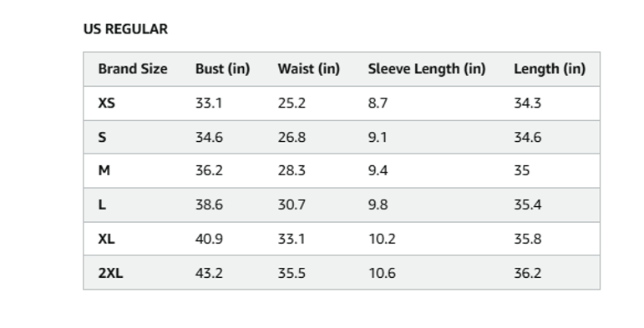Screen dimensions: 644x328
Task: Select the 2XL length value 36.2
Action: pos(528,273)
